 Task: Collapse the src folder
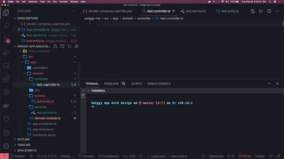click(20, 57)
